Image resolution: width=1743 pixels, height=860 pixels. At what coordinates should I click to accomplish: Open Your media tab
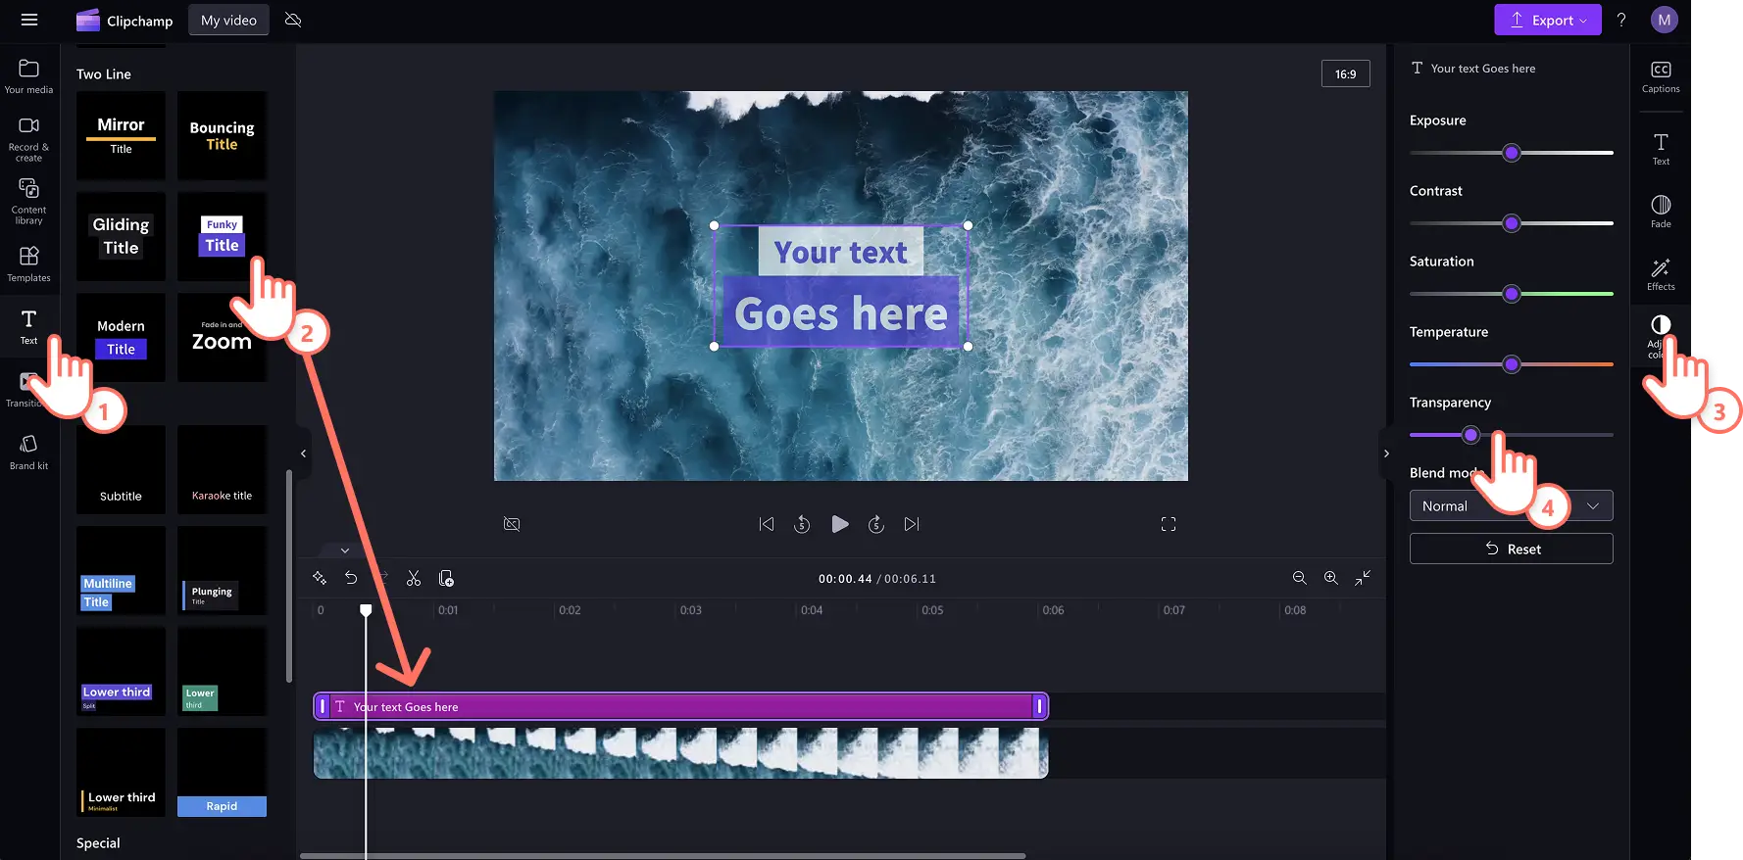(x=28, y=76)
